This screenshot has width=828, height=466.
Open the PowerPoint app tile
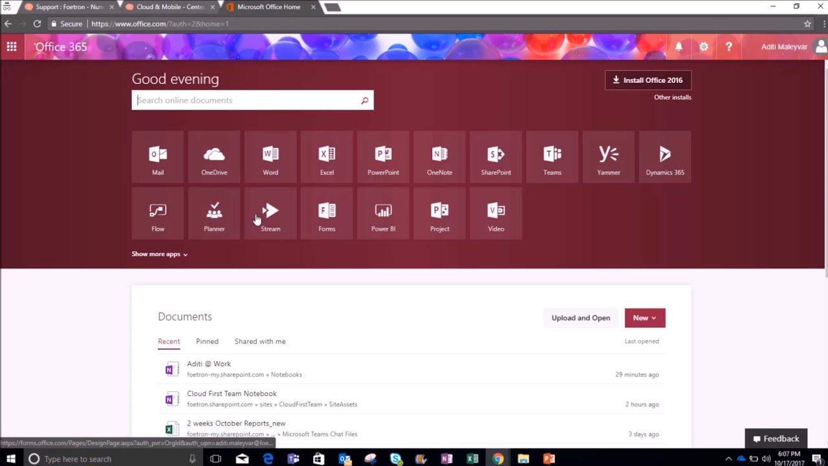(383, 157)
